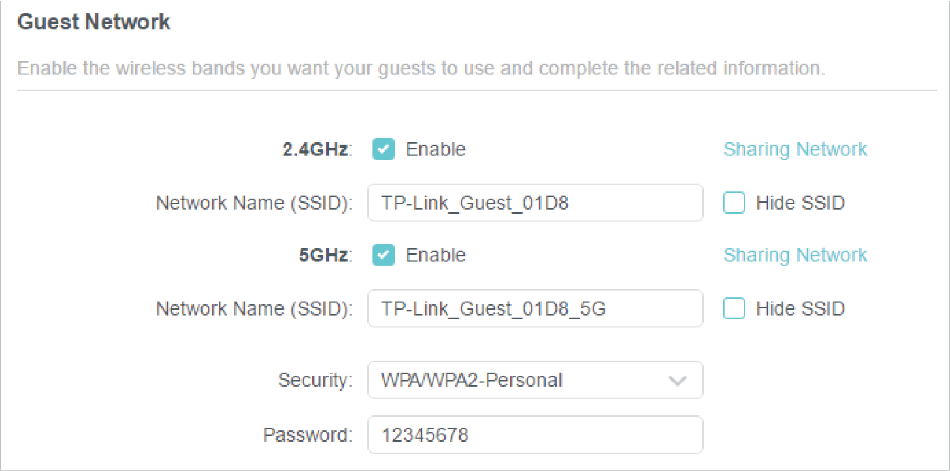Click the Guest Network heading
Viewport: 950px width, 471px height.
pos(93,22)
